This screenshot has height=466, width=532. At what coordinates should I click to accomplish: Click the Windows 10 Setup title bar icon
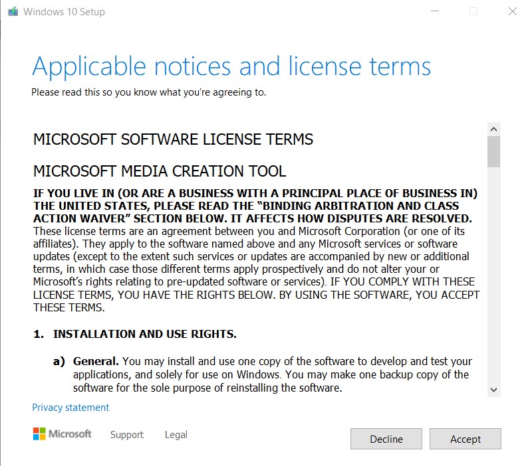(13, 11)
